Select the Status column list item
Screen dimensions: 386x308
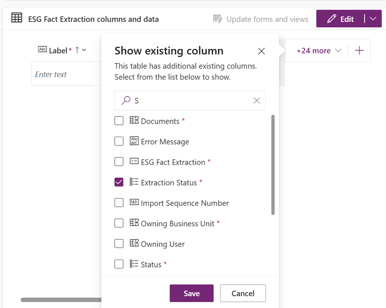coord(151,264)
